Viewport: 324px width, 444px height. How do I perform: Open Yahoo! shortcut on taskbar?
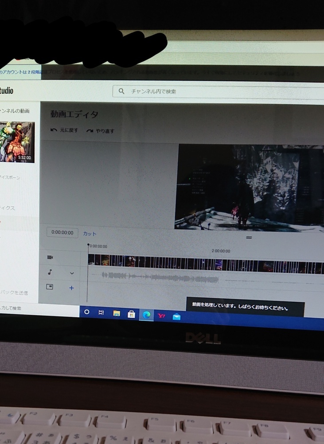(161, 316)
